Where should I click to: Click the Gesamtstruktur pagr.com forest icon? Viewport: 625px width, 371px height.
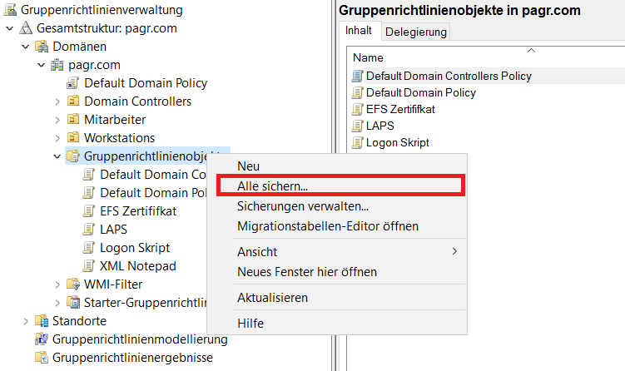(x=25, y=28)
